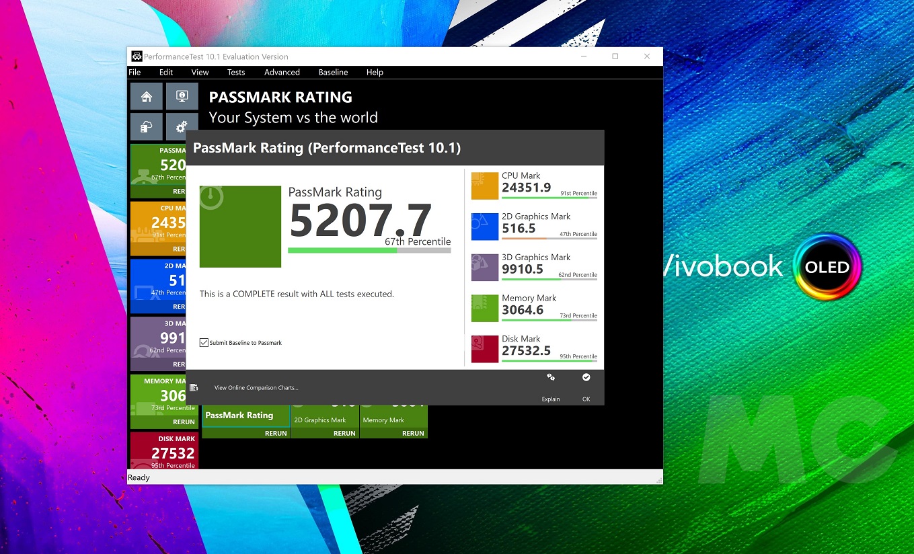Click the 2D Graphics Mark blue icon
Viewport: 914px width, 554px height.
point(484,227)
